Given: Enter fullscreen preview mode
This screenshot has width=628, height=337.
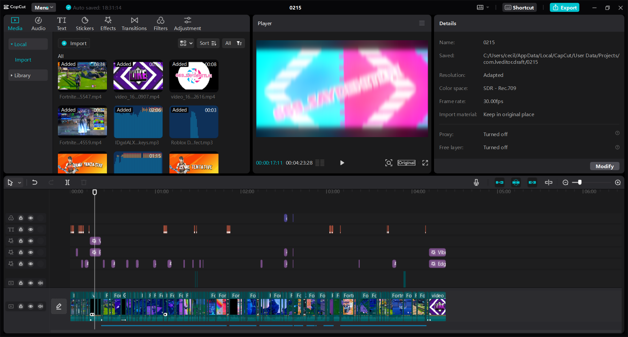Looking at the screenshot, I should point(425,163).
